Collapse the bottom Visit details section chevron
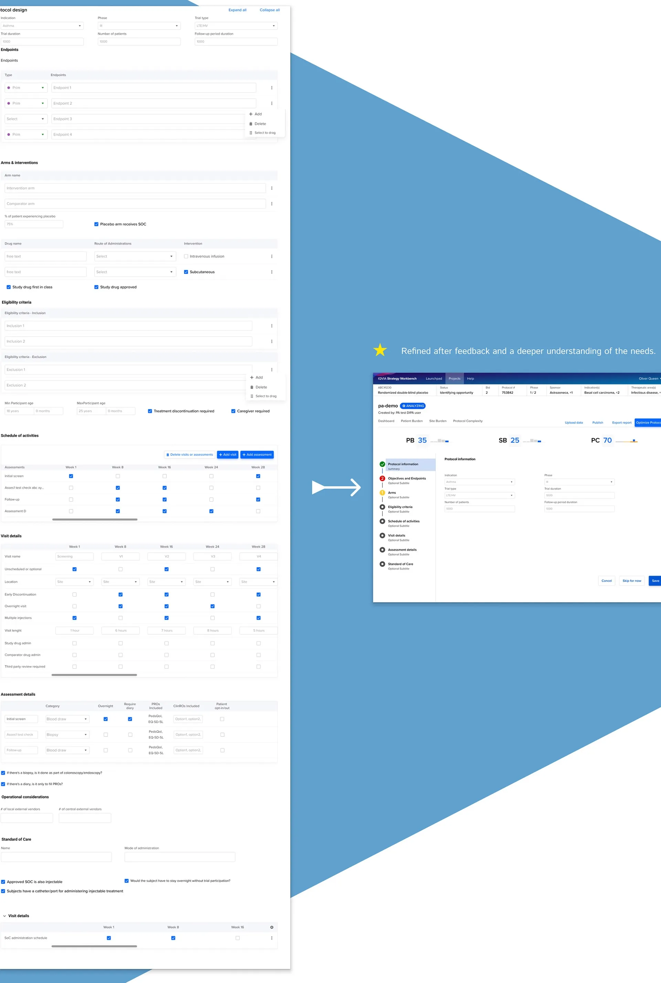This screenshot has width=661, height=983. [x=4, y=916]
